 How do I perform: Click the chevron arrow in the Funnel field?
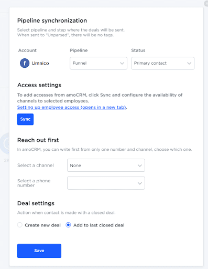click(x=122, y=63)
